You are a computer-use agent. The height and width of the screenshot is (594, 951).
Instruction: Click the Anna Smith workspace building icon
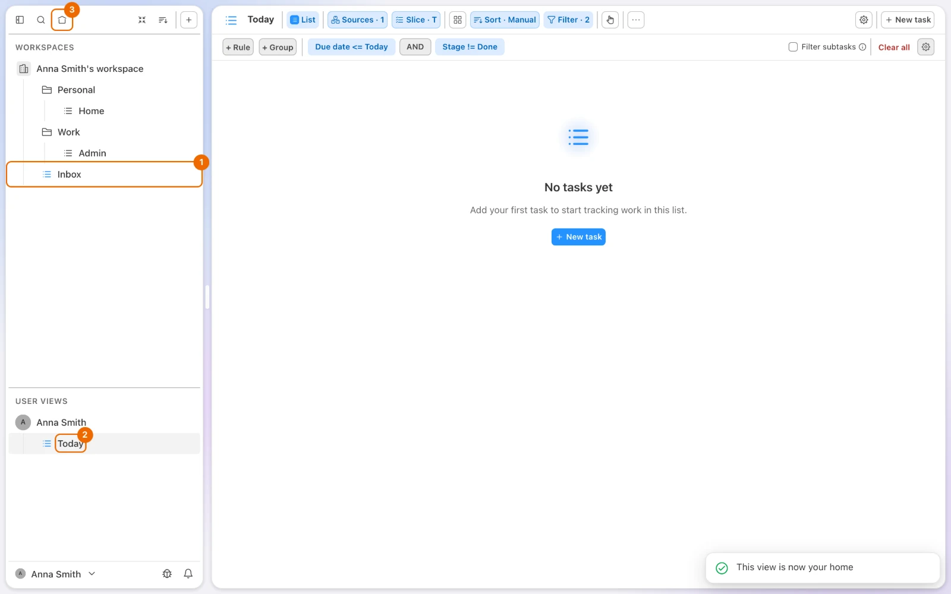pos(23,69)
